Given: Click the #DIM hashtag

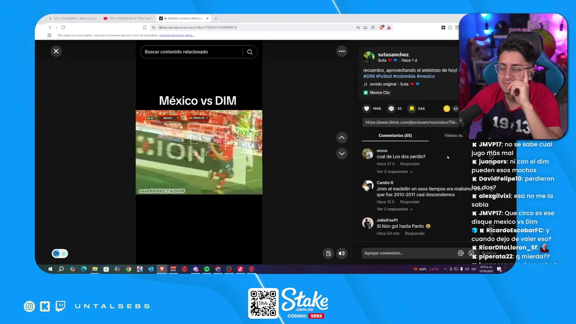Looking at the screenshot, I should (x=369, y=76).
